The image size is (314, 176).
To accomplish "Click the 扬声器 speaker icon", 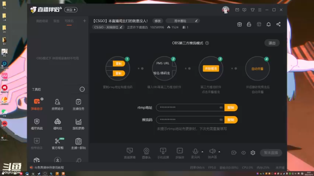I will (x=212, y=151).
